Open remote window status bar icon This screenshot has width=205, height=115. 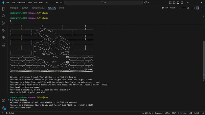tap(2, 113)
